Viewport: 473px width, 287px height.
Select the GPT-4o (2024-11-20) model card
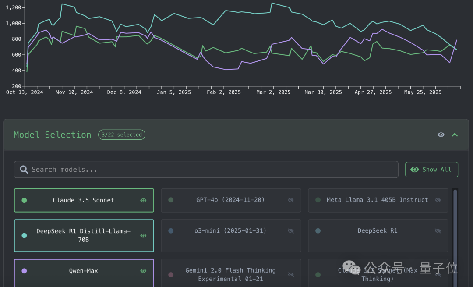click(230, 200)
